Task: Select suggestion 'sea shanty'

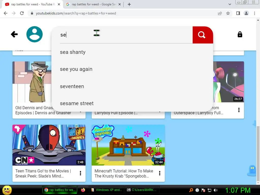Action: pos(132,52)
